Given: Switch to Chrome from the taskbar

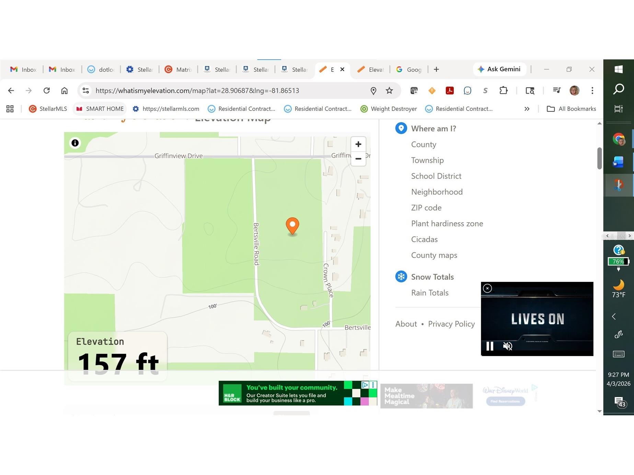Looking at the screenshot, I should tap(619, 139).
